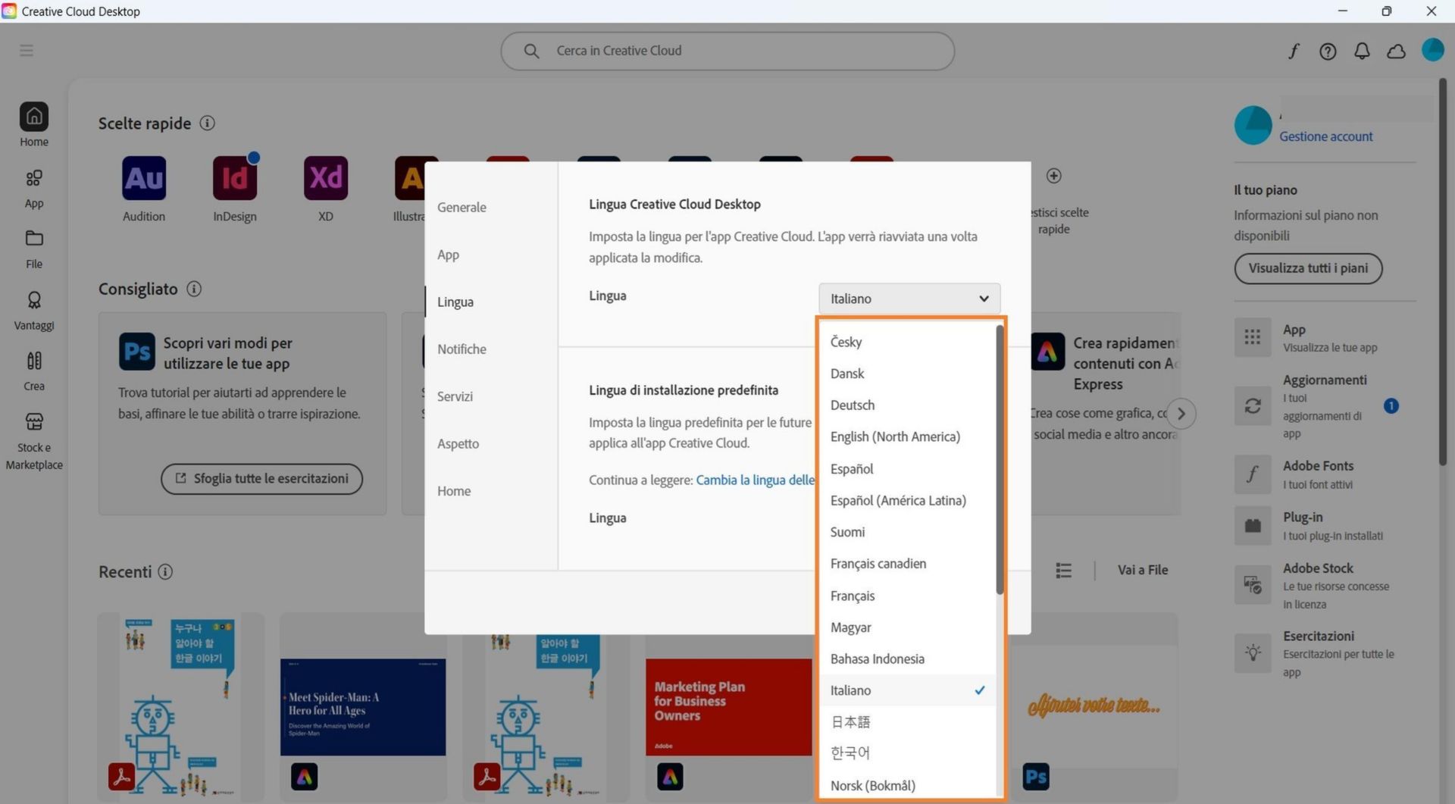Open the fonts icon in the top bar
The image size is (1455, 804).
click(1294, 51)
